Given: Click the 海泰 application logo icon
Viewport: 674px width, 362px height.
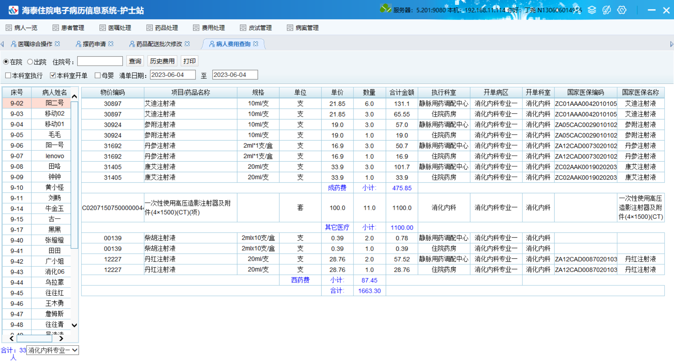Looking at the screenshot, I should pos(13,10).
